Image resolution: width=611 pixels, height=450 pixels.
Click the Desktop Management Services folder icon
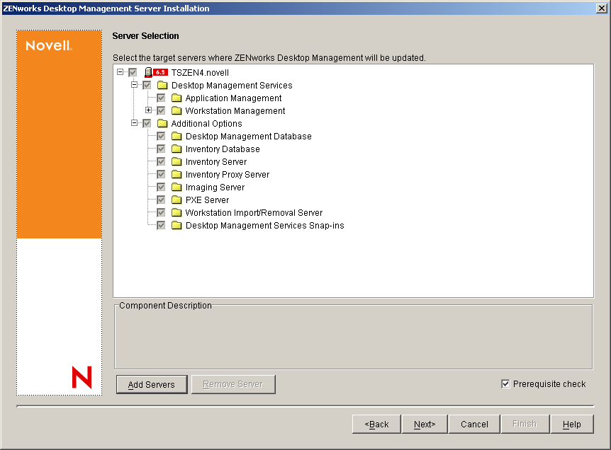coord(162,85)
